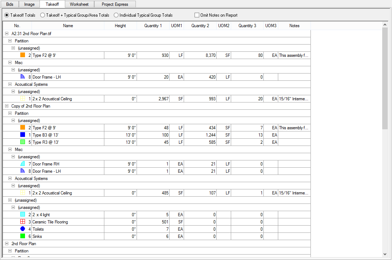Image resolution: width=392 pixels, height=260 pixels.
Task: Enable Omit Notes on Report checkbox
Action: (216, 15)
